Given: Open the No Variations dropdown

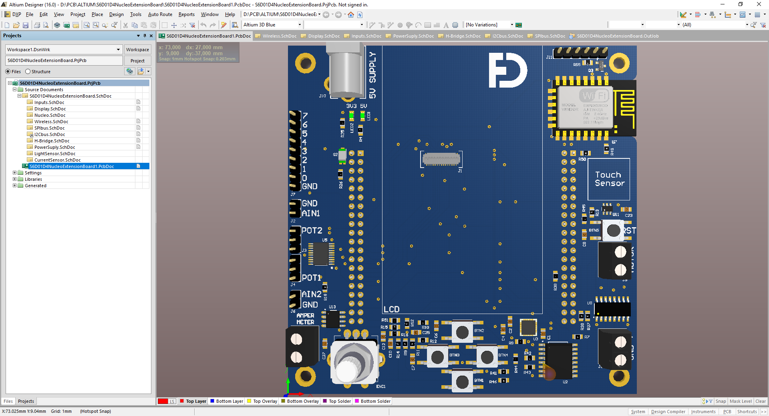Looking at the screenshot, I should click(x=511, y=25).
